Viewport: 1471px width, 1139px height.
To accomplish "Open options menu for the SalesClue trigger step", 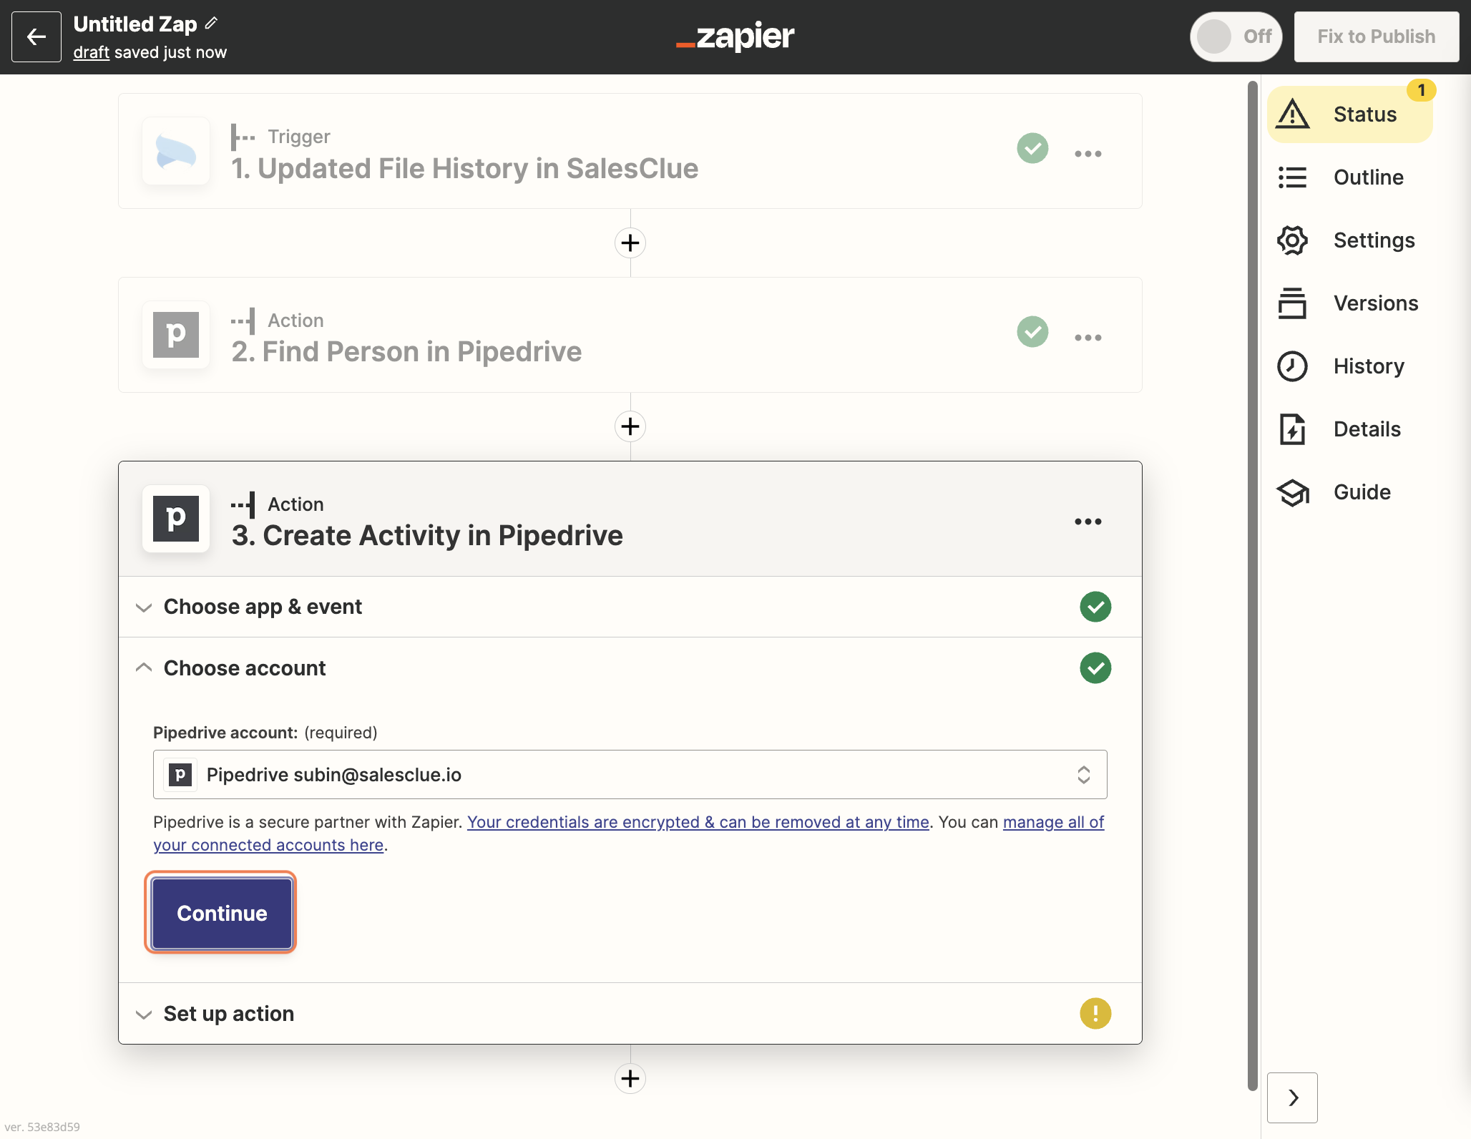I will coord(1088,153).
